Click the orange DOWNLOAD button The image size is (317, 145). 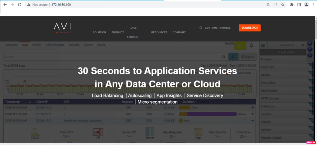[x=249, y=28]
